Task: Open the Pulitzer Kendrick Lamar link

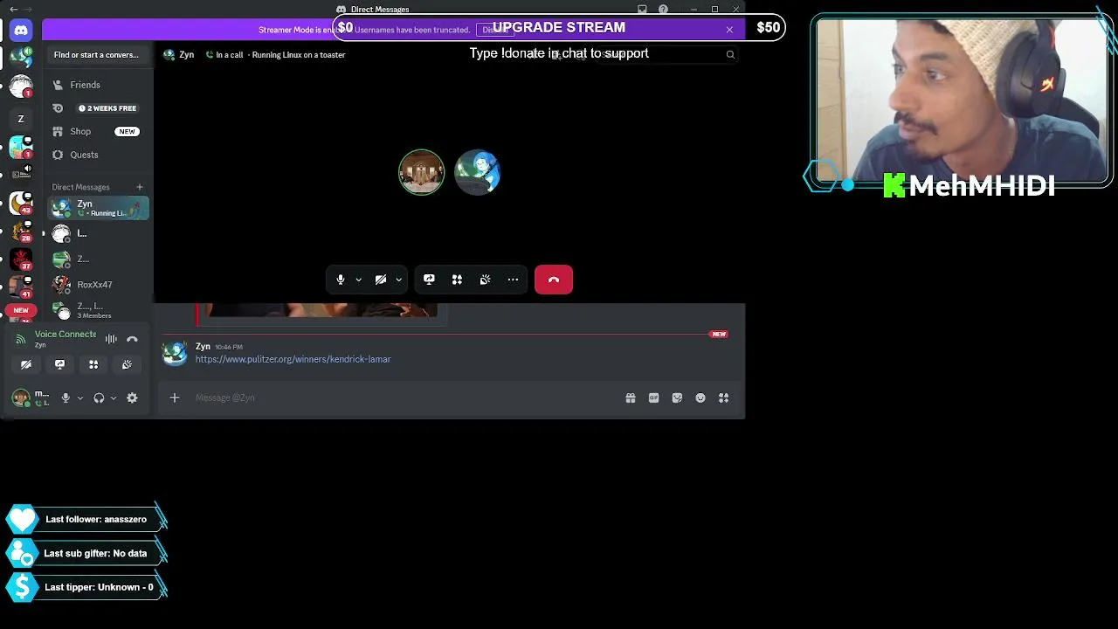Action: 293,359
